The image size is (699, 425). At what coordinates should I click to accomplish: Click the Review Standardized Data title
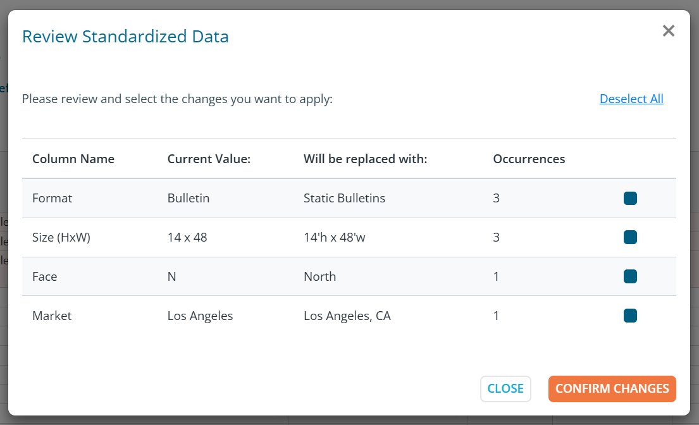(x=125, y=37)
